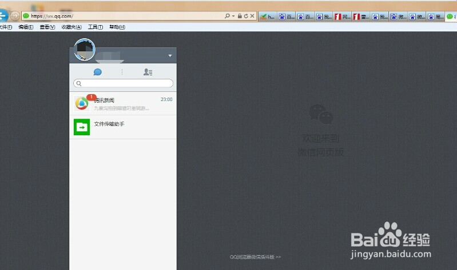Click the browser forward arrow button
This screenshot has height=270, width=457.
(x=15, y=16)
